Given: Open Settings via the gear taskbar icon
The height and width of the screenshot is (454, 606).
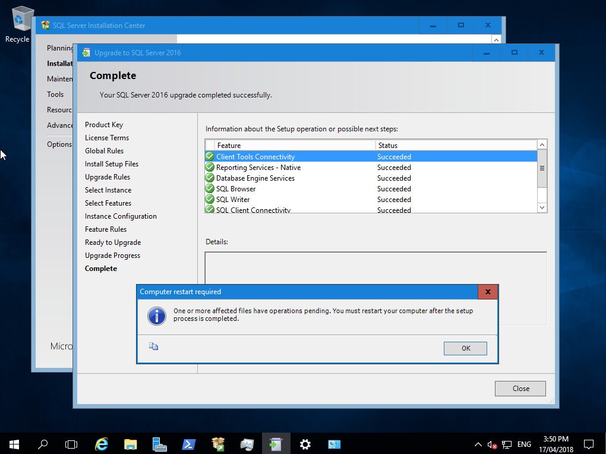Looking at the screenshot, I should click(x=305, y=444).
